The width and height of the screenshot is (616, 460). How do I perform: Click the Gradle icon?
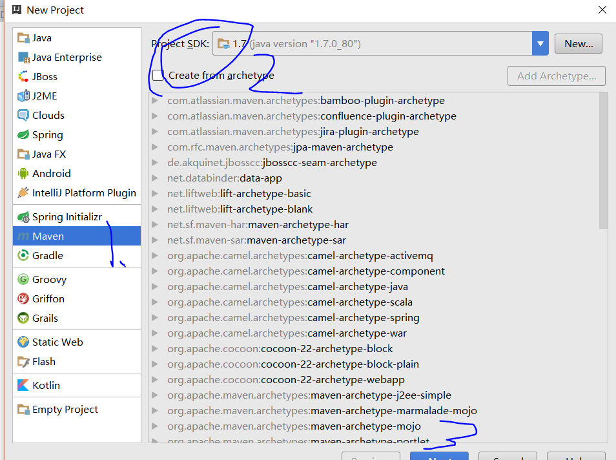point(24,256)
